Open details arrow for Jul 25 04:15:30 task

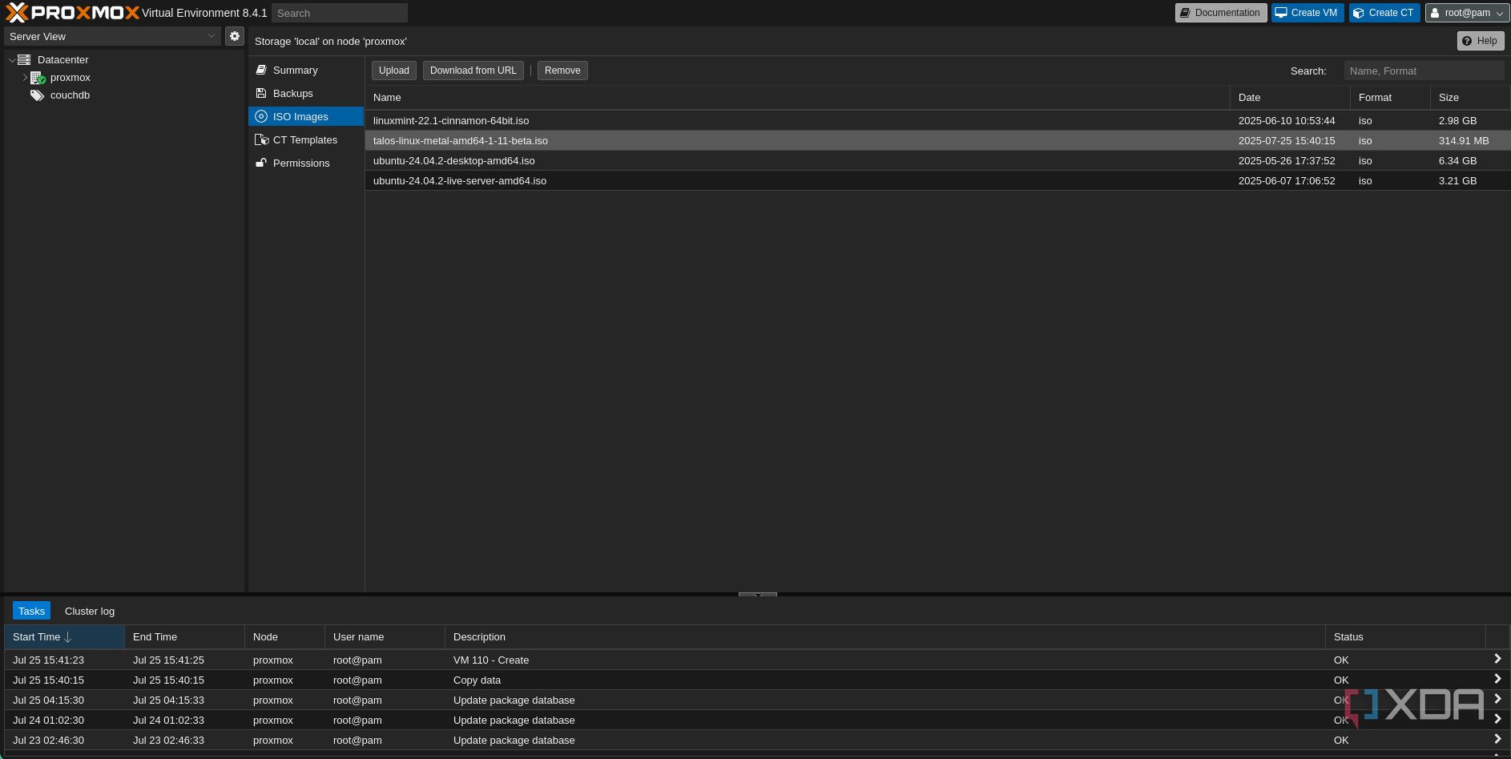pyautogui.click(x=1497, y=699)
